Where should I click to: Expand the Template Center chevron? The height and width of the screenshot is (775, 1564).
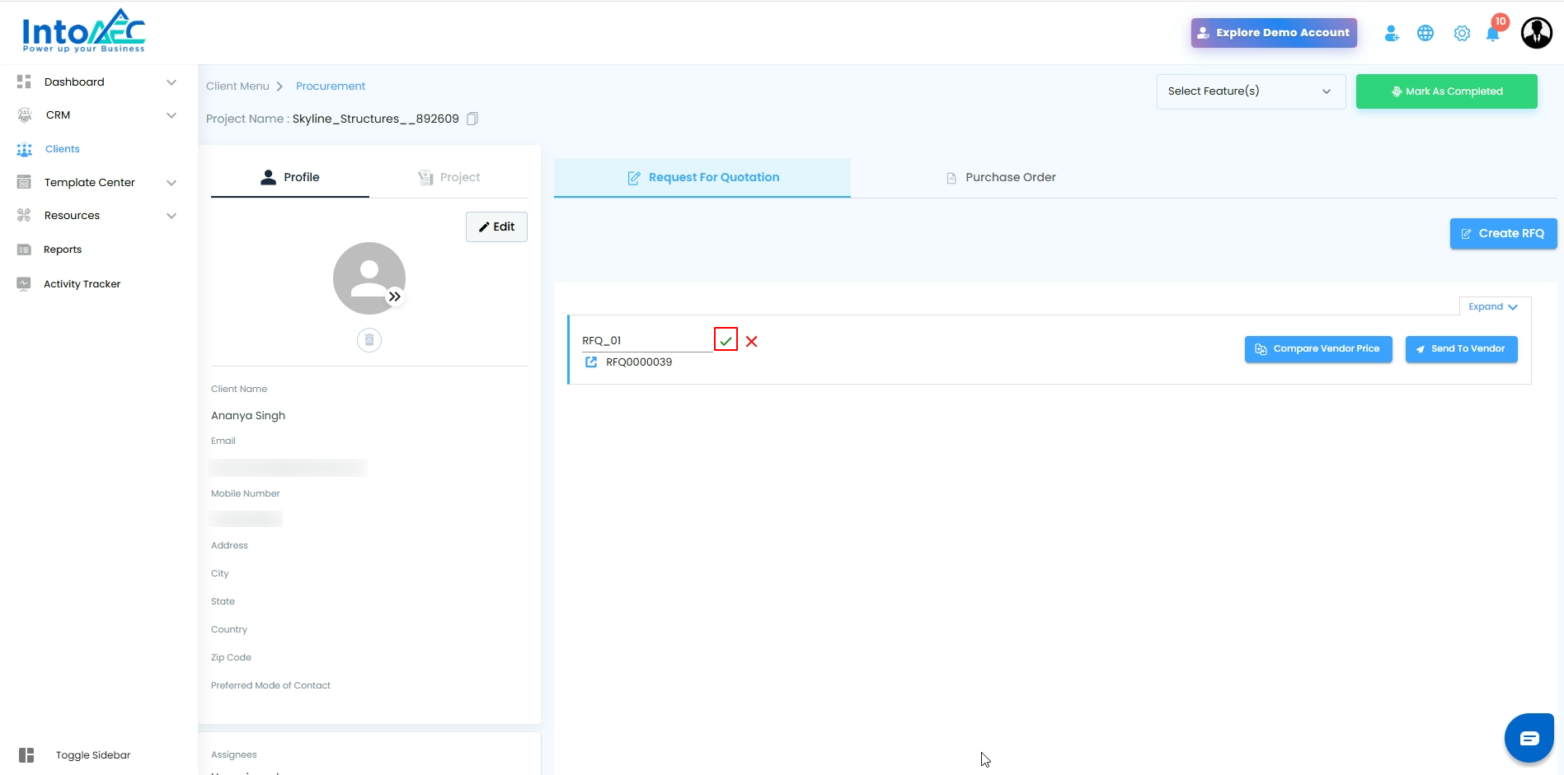pos(171,183)
